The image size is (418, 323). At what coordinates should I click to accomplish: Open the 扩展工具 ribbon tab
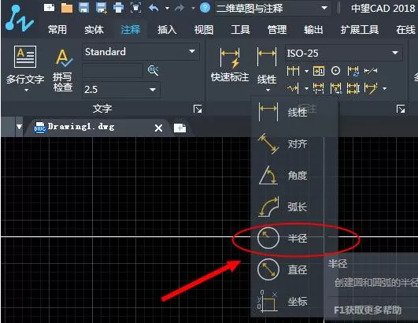360,29
